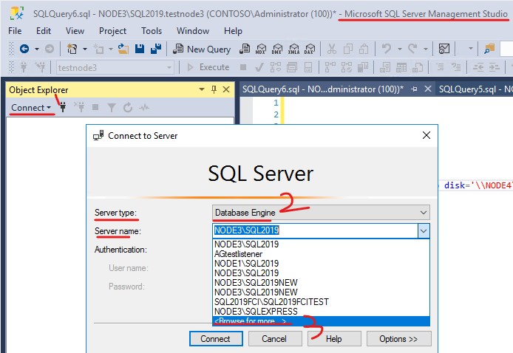Click the Redo arrow icon

412,49
